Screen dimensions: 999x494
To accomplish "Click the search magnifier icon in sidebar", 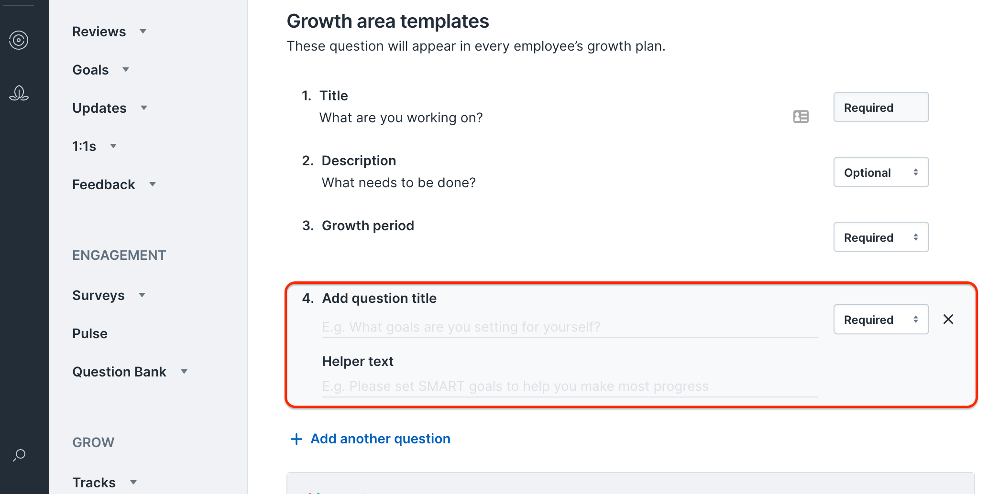I will coord(19,455).
